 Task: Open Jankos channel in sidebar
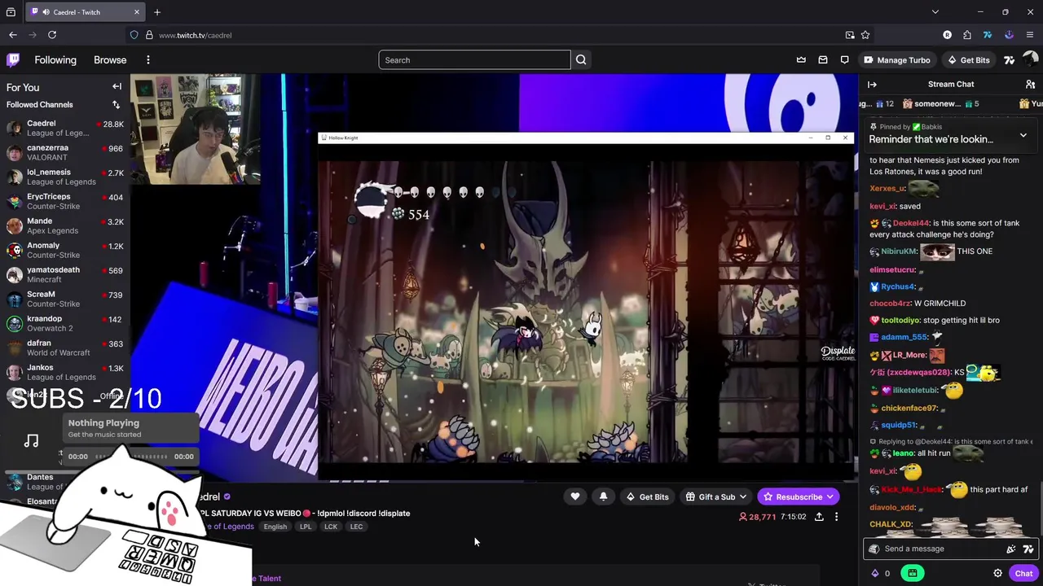click(65, 372)
